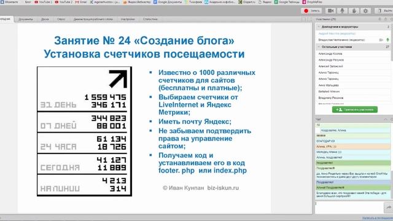This screenshot has height=221, width=393.
Task: Collapse the Докладчики и модераторы group
Action: tap(319, 26)
